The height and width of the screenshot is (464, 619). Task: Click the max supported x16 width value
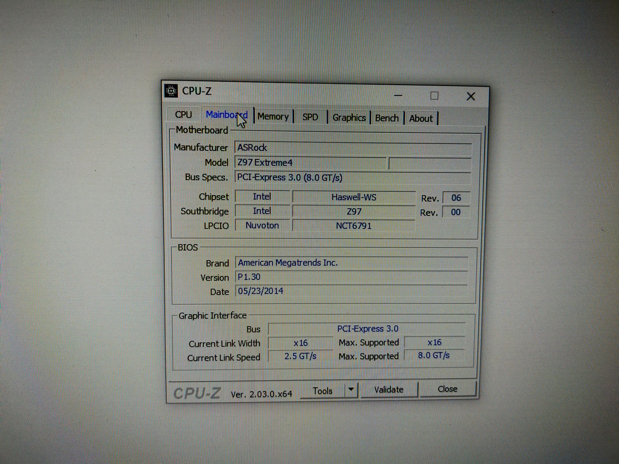pos(435,342)
